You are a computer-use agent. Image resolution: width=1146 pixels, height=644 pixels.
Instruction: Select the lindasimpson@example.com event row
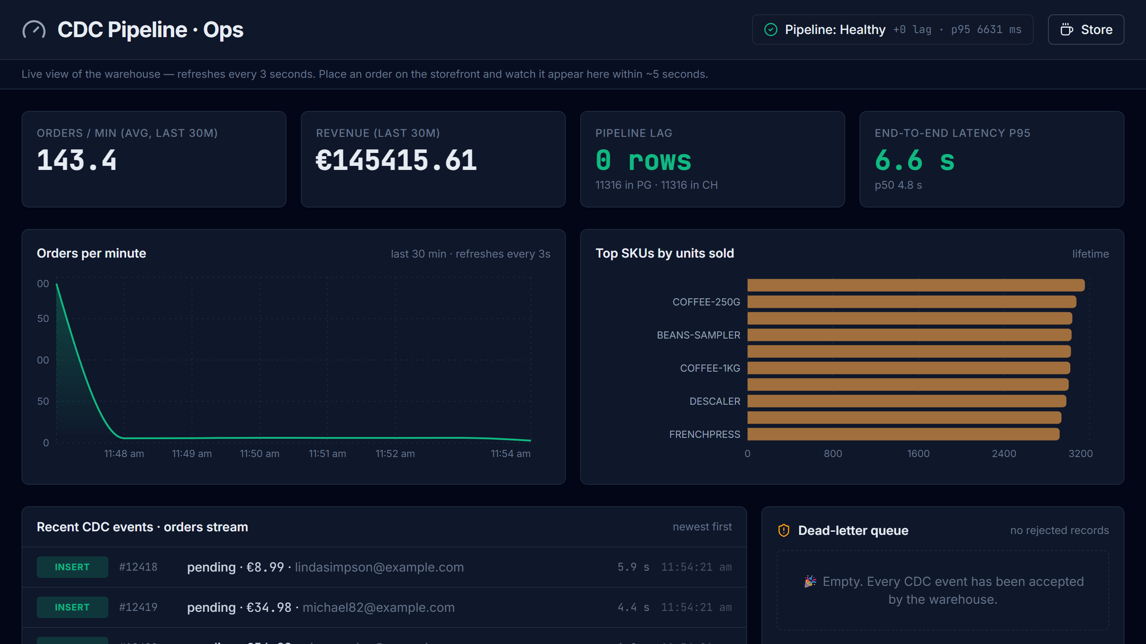384,567
